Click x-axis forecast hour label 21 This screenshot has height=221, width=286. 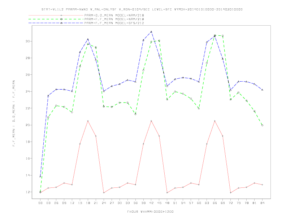click(x=96, y=203)
